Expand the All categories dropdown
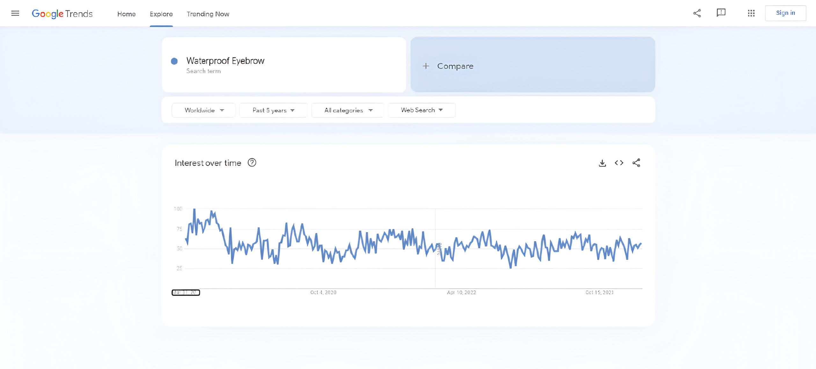This screenshot has width=816, height=369. point(348,110)
